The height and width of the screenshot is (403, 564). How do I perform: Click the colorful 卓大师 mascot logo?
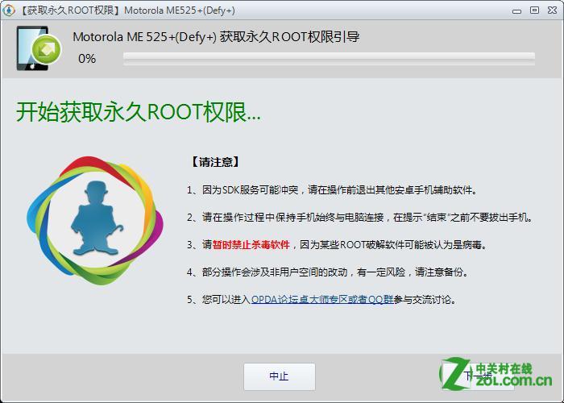pos(95,221)
